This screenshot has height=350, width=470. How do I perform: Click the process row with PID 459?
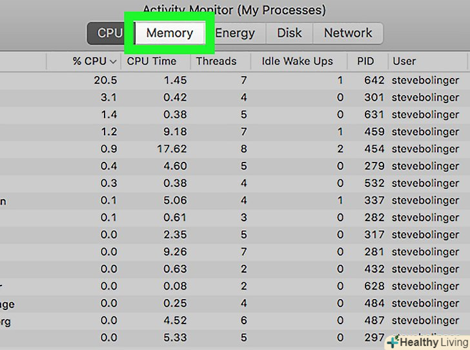point(374,132)
